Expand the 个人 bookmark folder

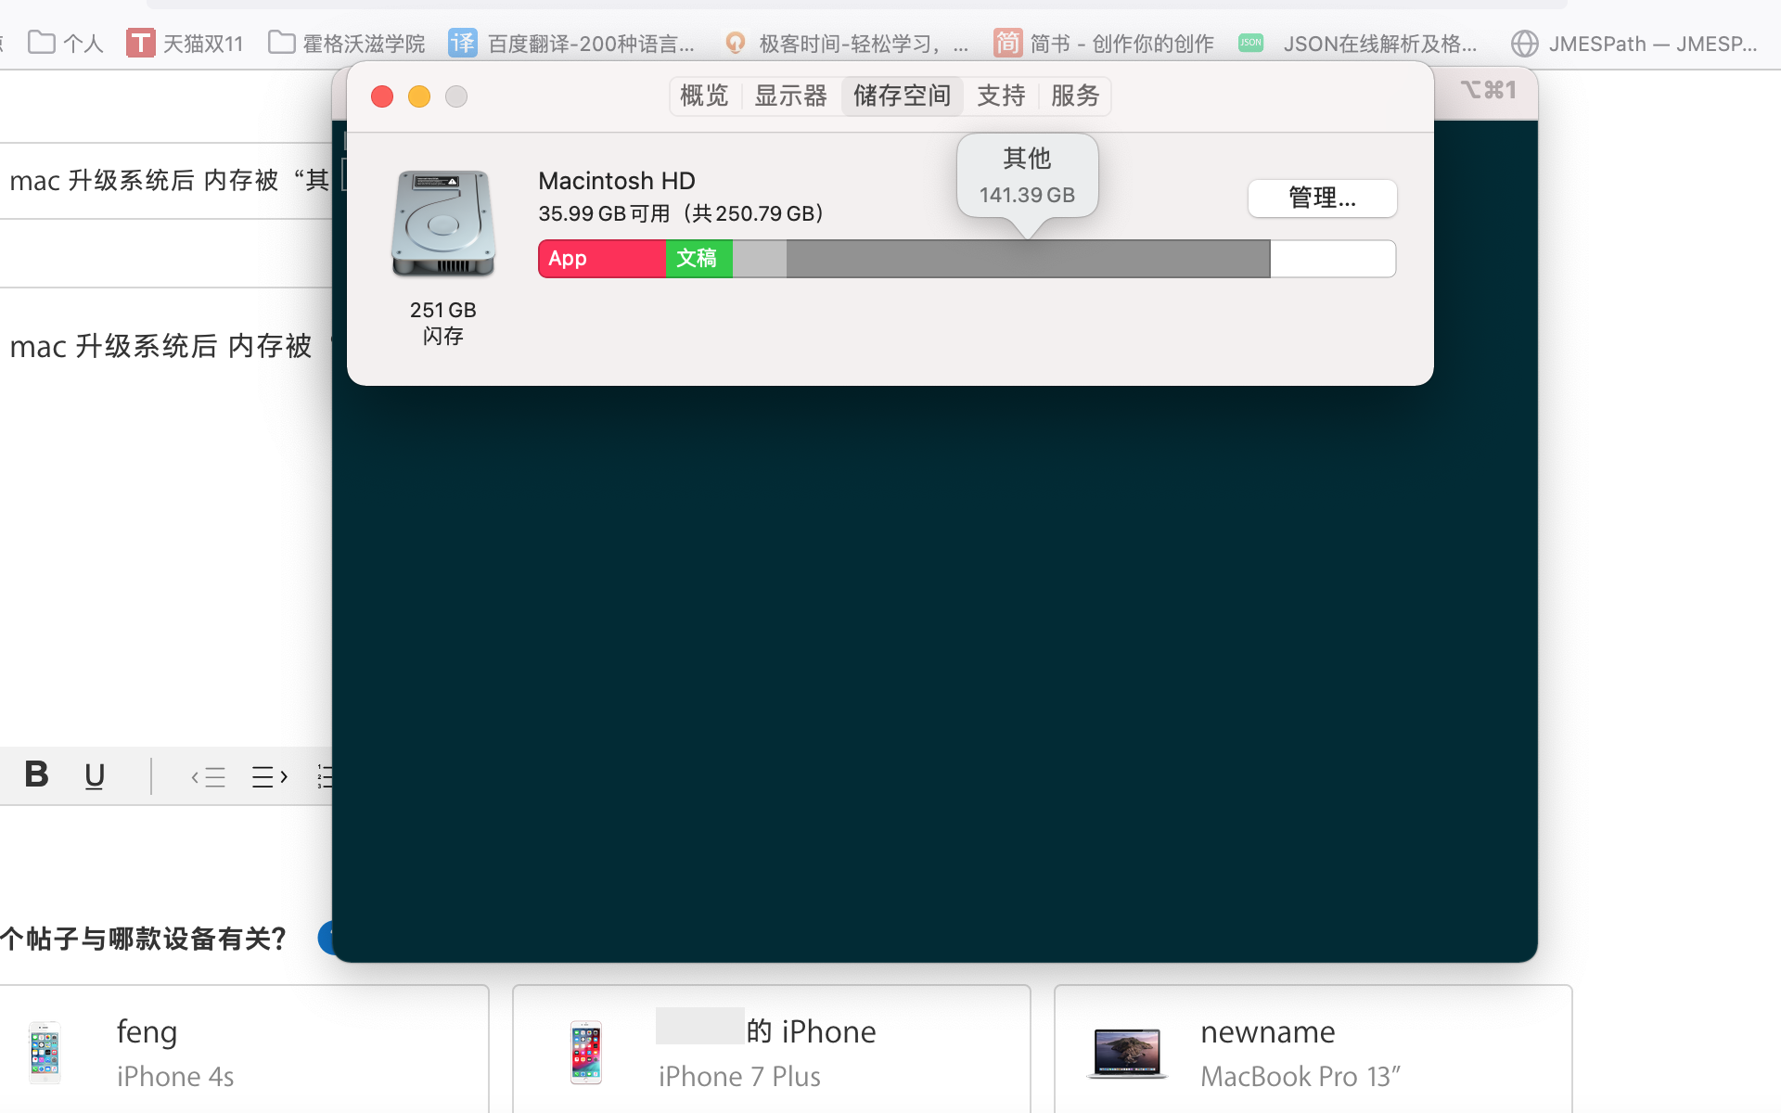coord(66,44)
